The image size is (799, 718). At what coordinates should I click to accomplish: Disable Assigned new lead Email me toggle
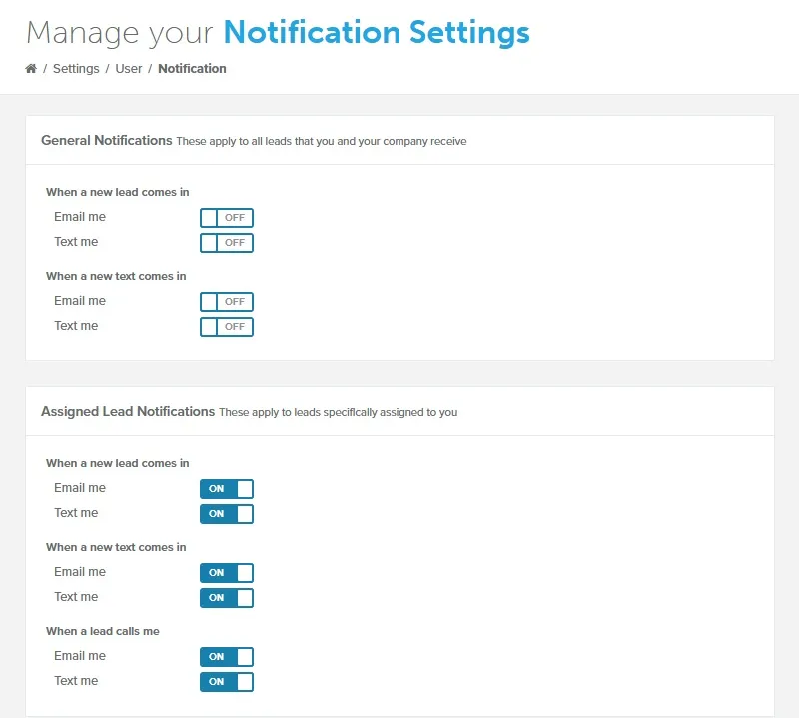pyautogui.click(x=227, y=489)
